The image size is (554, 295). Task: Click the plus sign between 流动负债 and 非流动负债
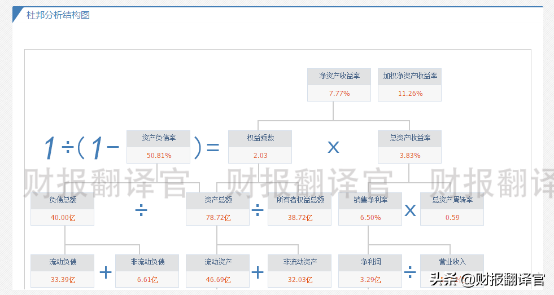(106, 273)
